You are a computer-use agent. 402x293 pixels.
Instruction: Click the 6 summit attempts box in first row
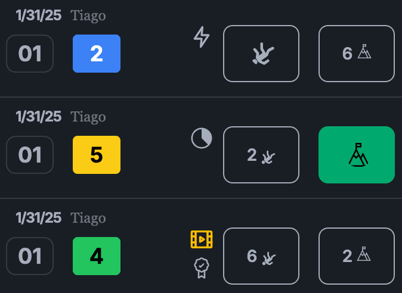pos(356,54)
